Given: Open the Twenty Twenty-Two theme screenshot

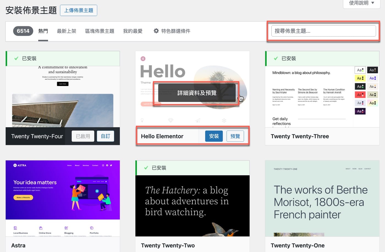Looking at the screenshot, I should click(x=193, y=206).
